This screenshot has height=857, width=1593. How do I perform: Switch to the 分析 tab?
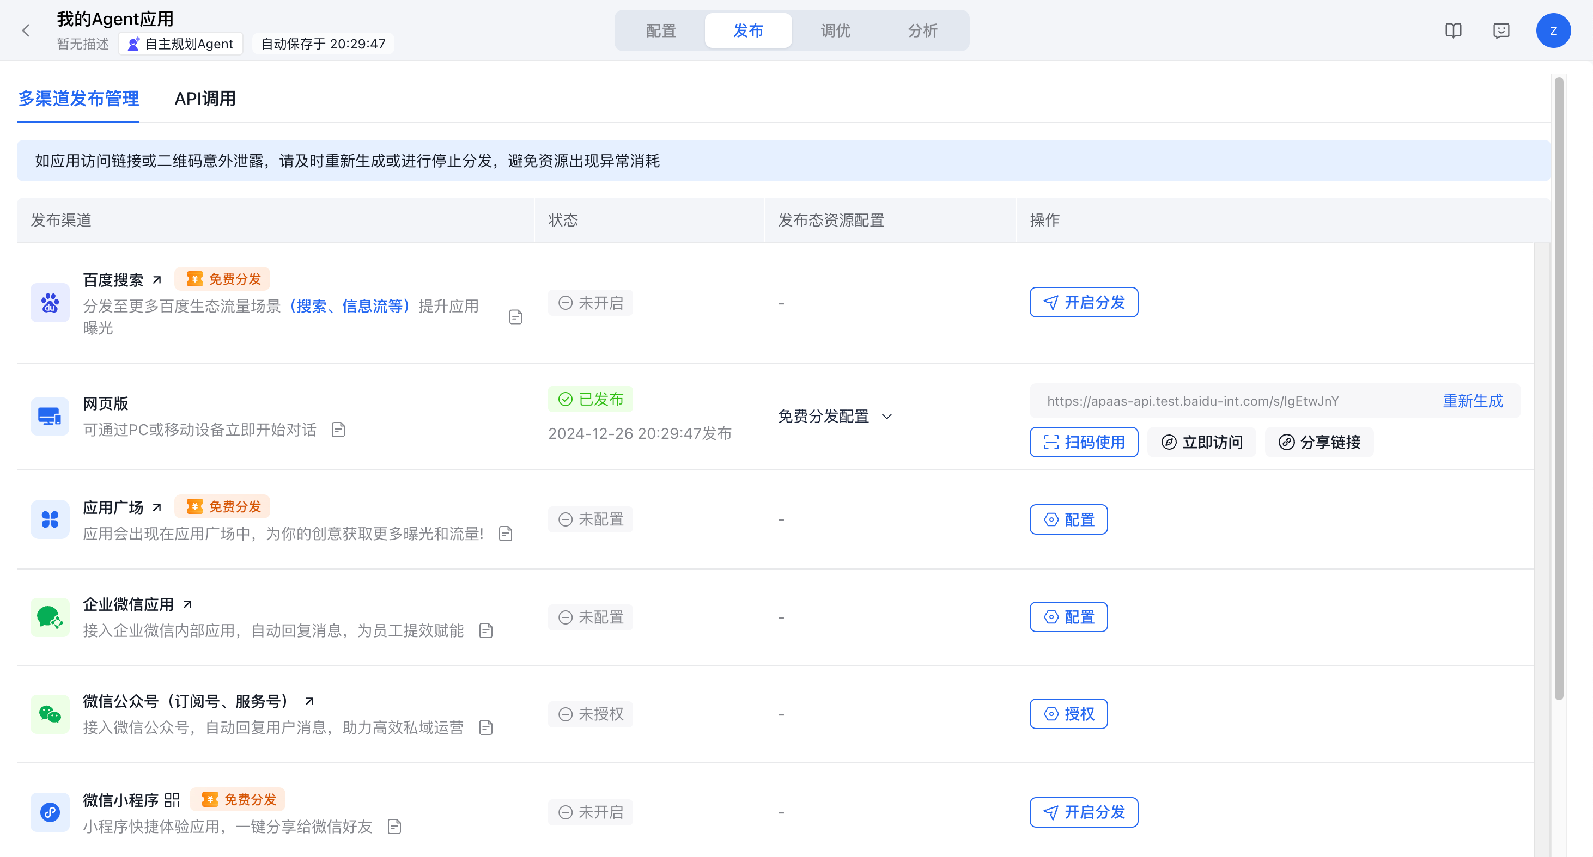(923, 31)
